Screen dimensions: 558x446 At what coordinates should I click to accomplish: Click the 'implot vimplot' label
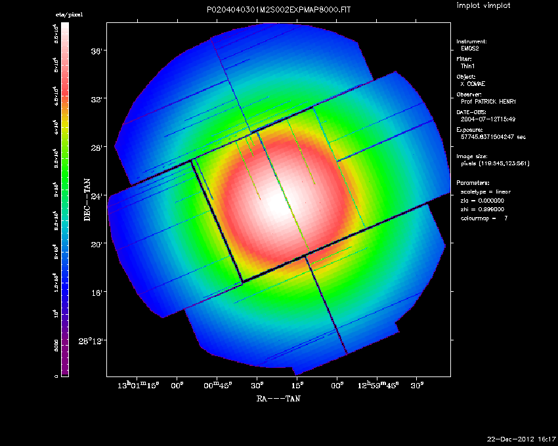483,5
